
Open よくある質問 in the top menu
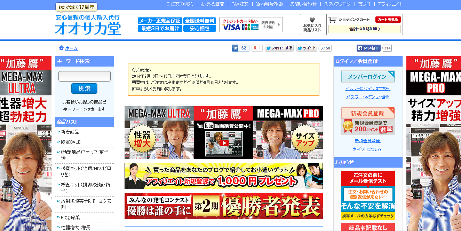[212, 4]
